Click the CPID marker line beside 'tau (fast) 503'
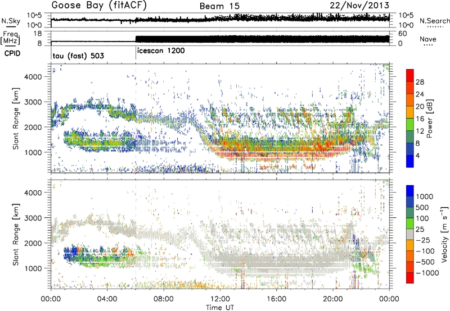The image size is (450, 311). click(51, 53)
